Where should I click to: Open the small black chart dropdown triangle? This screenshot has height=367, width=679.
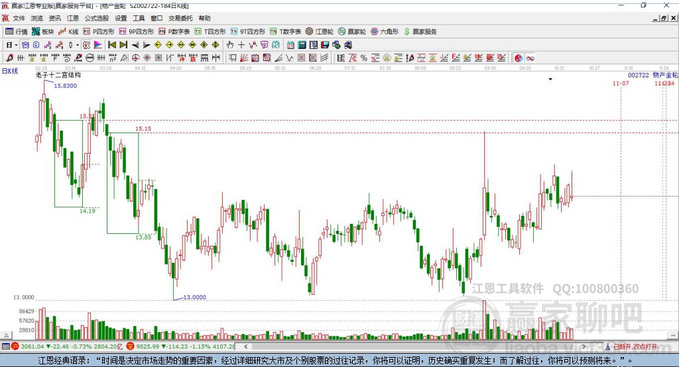(x=550, y=79)
